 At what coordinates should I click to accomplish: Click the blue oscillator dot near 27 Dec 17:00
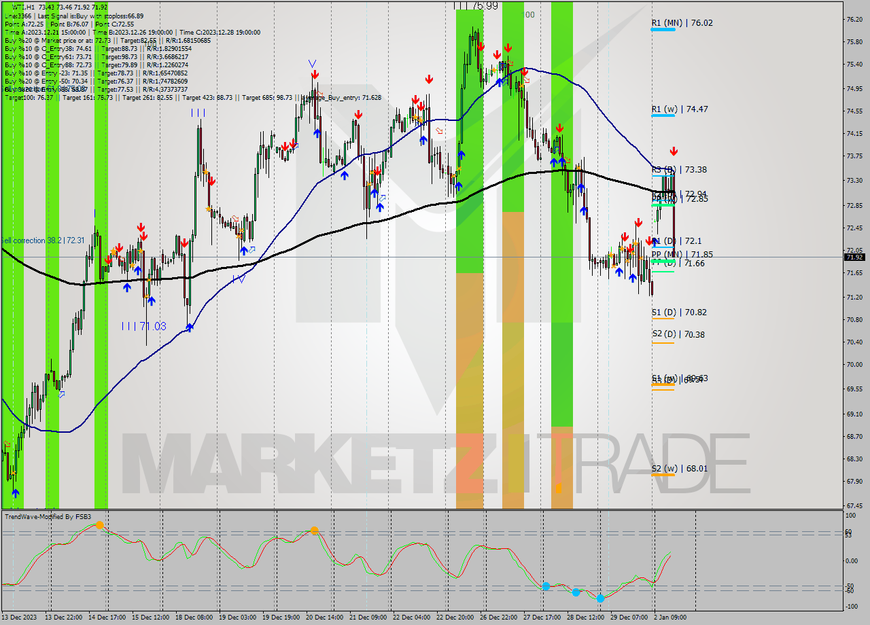coord(546,586)
